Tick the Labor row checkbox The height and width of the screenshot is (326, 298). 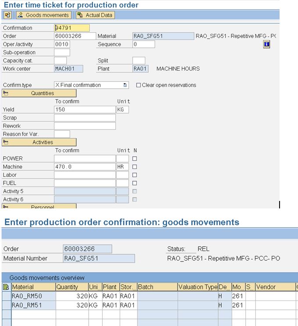135,175
